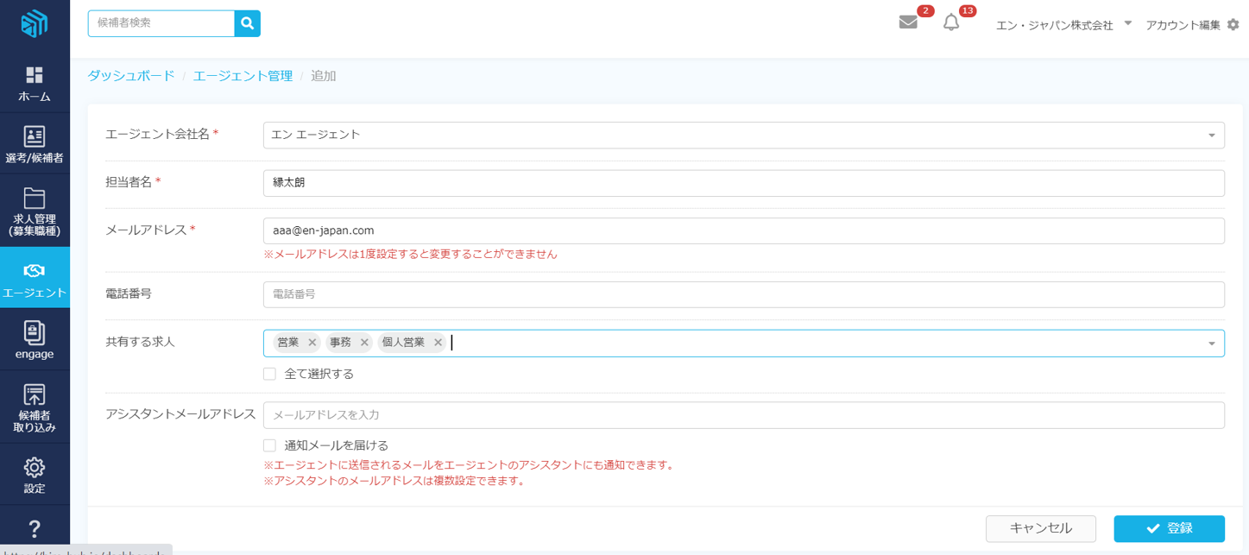Click the account edit gear icon
Screen dimensions: 1249x555
1233,25
